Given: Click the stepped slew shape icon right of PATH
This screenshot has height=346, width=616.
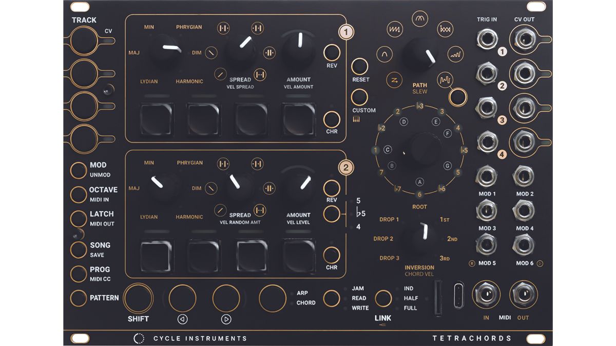Looking at the screenshot, I should pyautogui.click(x=446, y=79).
